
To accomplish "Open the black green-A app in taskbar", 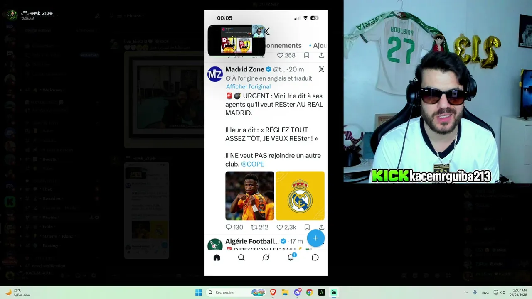I will point(322,292).
